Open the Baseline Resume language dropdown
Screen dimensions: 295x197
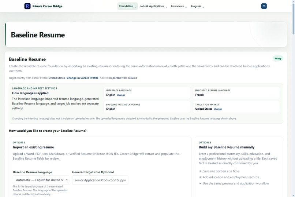[x=41, y=180]
